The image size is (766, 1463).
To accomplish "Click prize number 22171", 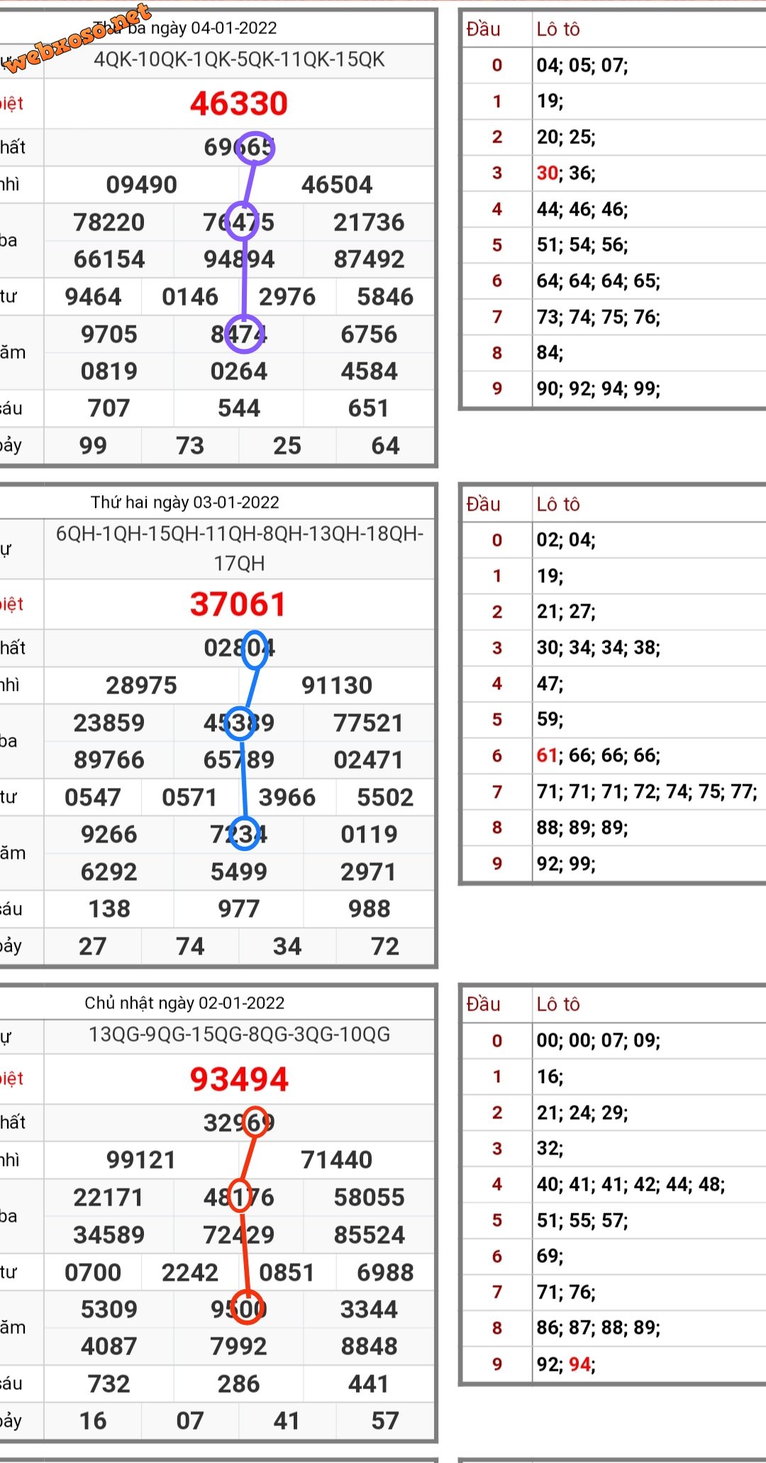I will 109,1198.
